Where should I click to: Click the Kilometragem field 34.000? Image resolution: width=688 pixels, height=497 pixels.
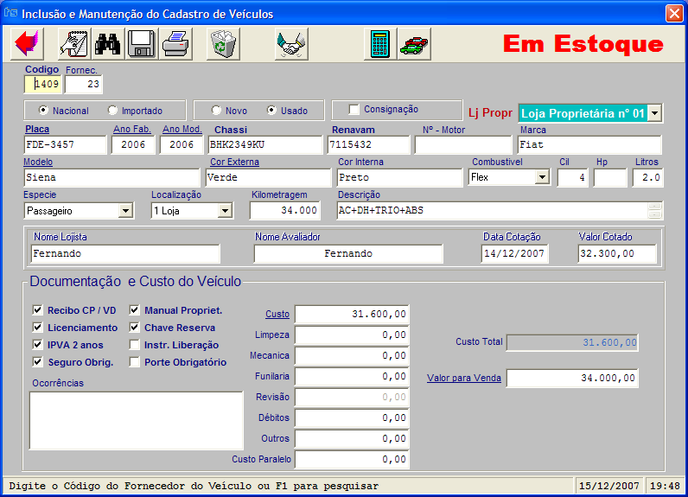(284, 211)
